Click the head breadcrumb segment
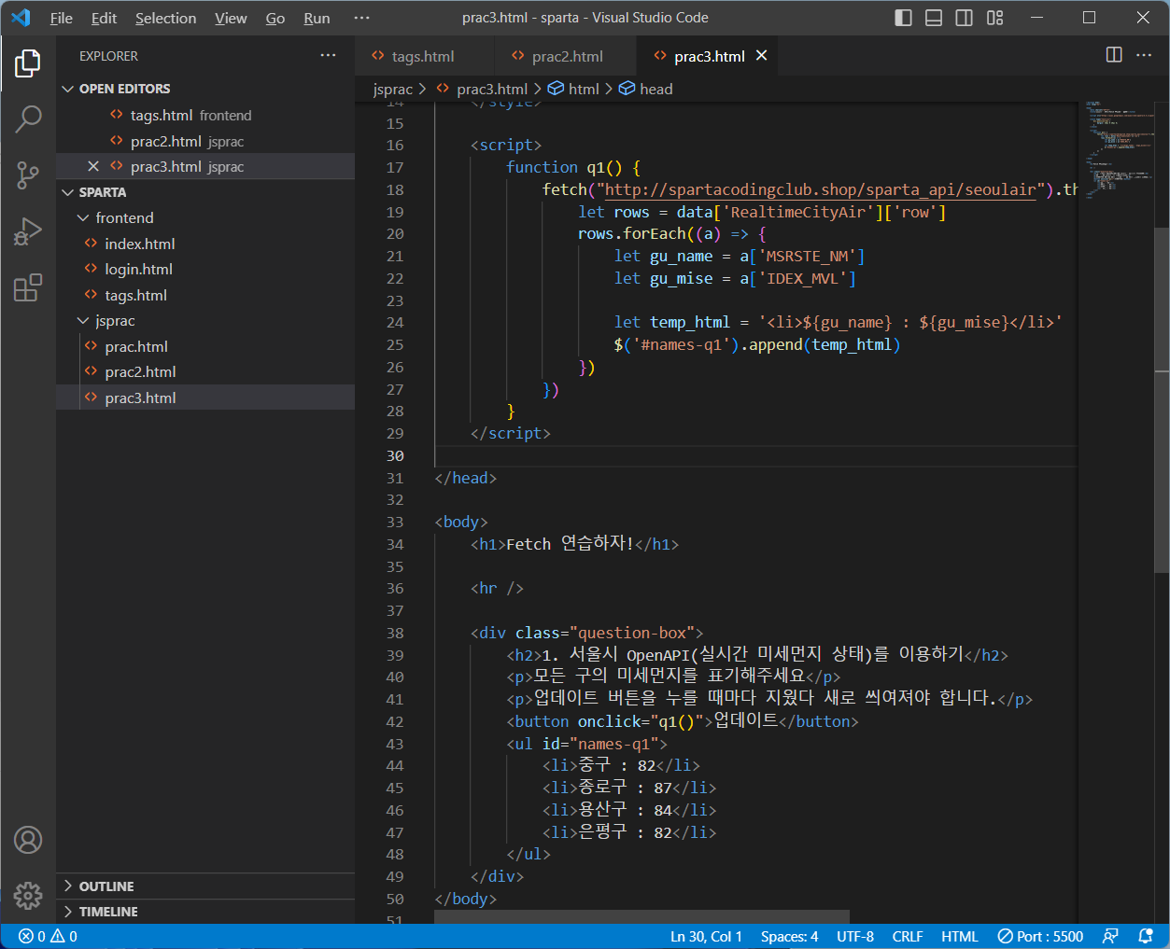Viewport: 1170px width, 949px height. [646, 89]
